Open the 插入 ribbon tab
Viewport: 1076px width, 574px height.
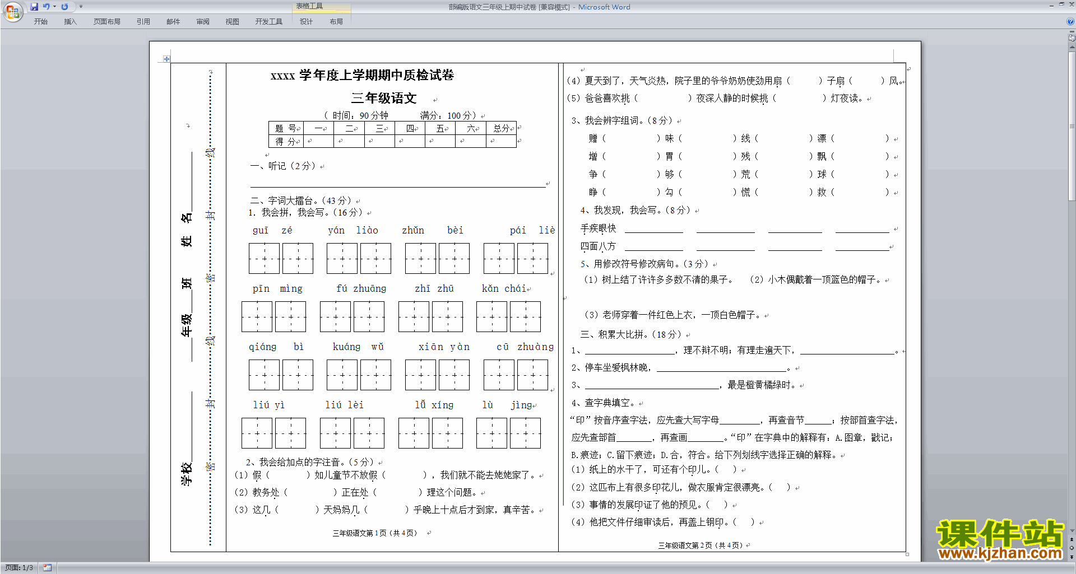[70, 22]
